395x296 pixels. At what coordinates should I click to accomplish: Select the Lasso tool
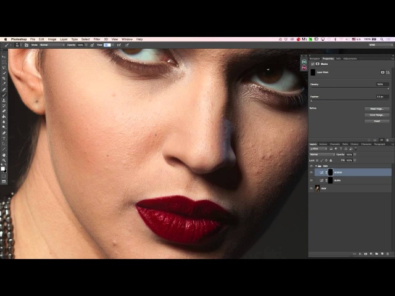coord(4,67)
